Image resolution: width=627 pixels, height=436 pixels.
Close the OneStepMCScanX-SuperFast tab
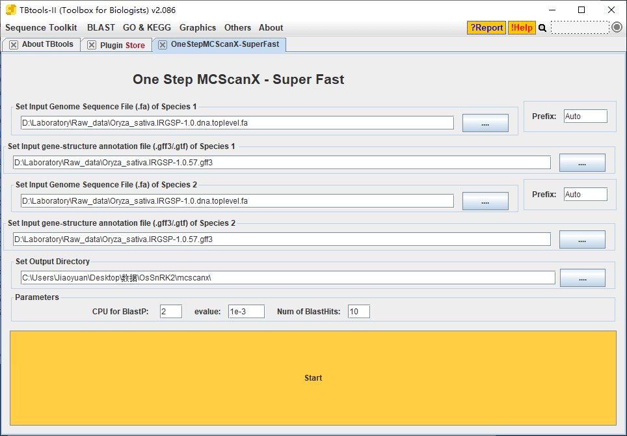(163, 45)
